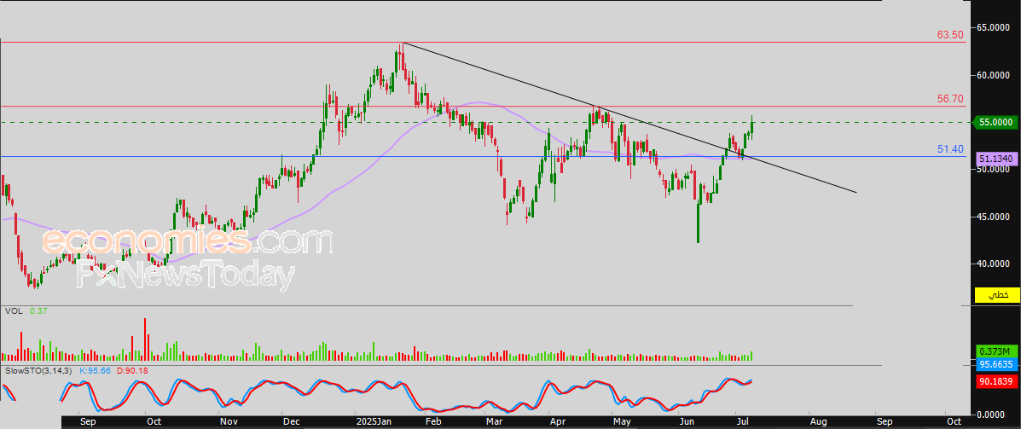This screenshot has height=429, width=1021.
Task: Click the 40.0000 price axis label
Action: 992,264
